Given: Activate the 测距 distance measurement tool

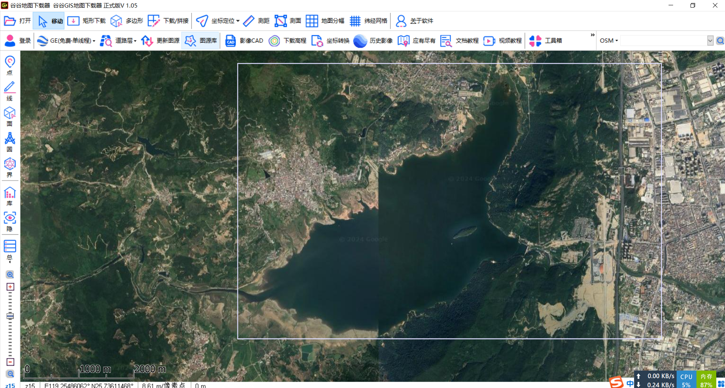Looking at the screenshot, I should (x=256, y=21).
